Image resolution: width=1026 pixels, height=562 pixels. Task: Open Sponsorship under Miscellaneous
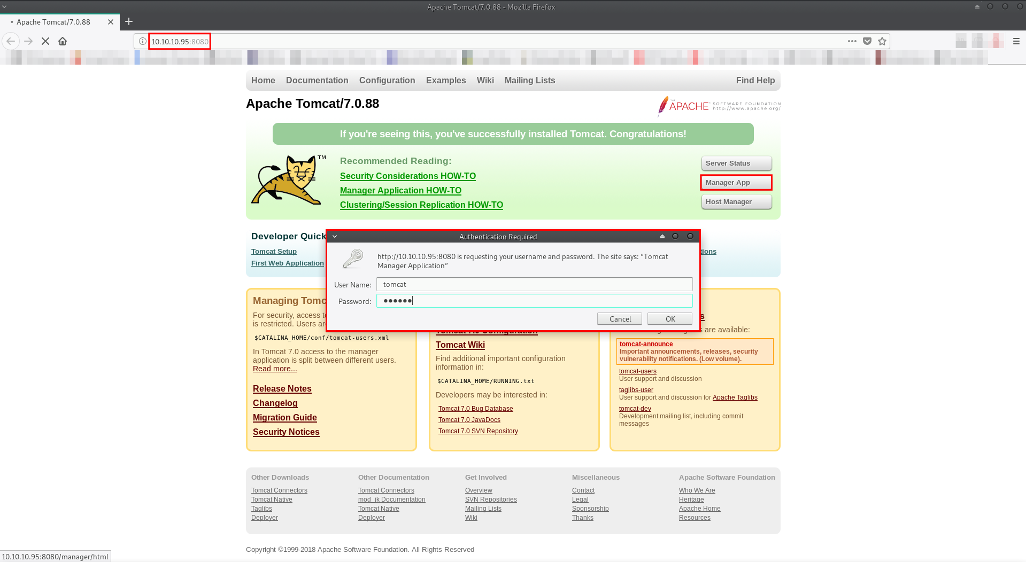590,509
